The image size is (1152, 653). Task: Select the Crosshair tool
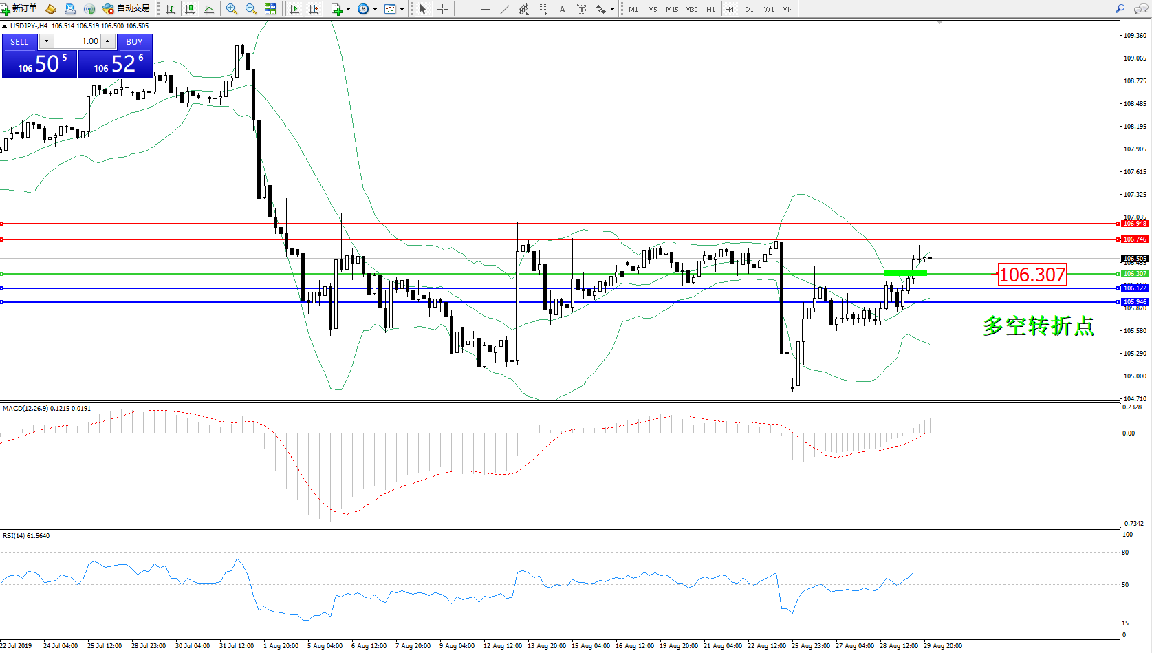442,9
